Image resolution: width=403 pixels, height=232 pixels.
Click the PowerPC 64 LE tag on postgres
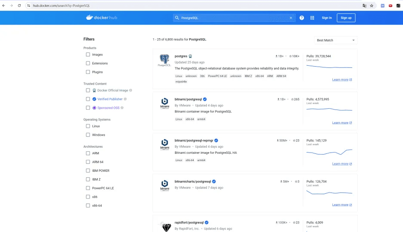[x=217, y=76]
